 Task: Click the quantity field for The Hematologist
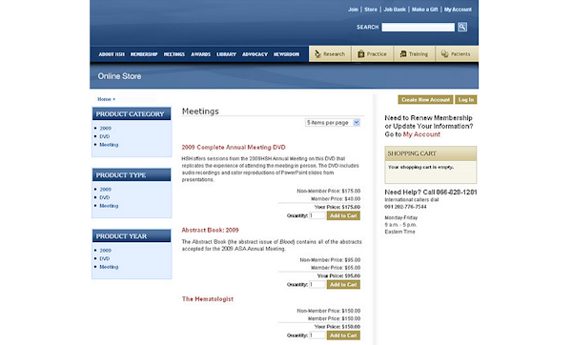[317, 335]
